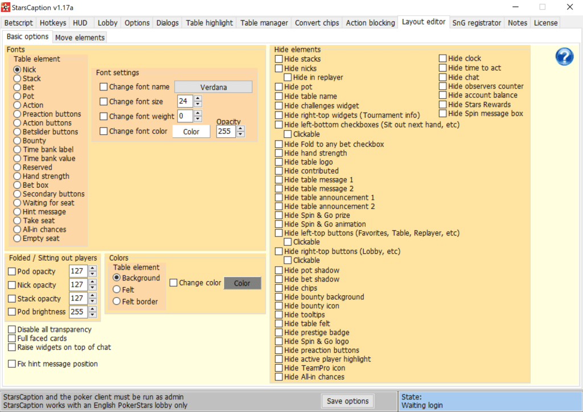The width and height of the screenshot is (583, 412).
Task: Click the font weight value field
Action: [185, 116]
